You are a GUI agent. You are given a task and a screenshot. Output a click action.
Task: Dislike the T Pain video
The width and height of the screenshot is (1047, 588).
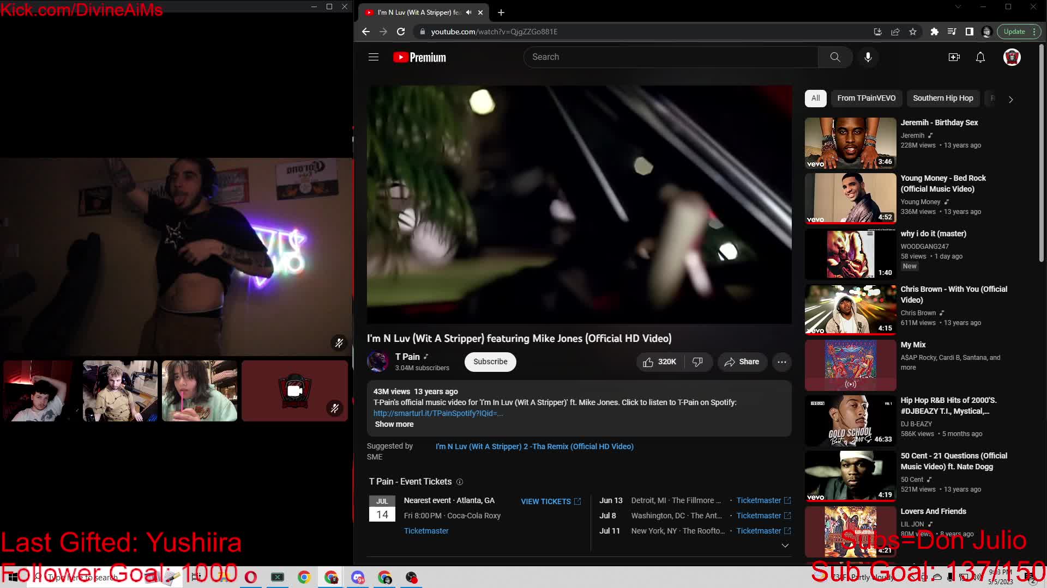click(x=697, y=362)
